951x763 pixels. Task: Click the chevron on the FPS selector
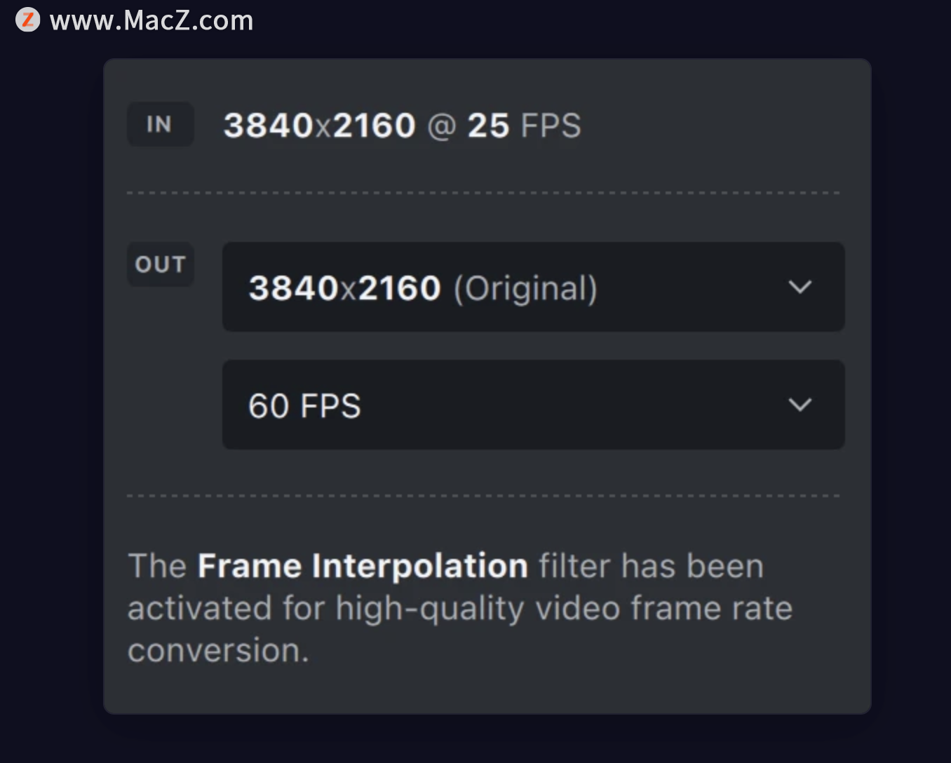[801, 405]
